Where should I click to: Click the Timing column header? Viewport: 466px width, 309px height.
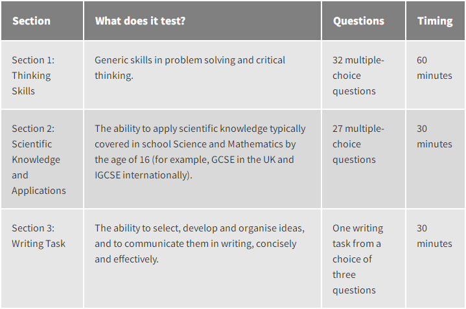coord(436,21)
